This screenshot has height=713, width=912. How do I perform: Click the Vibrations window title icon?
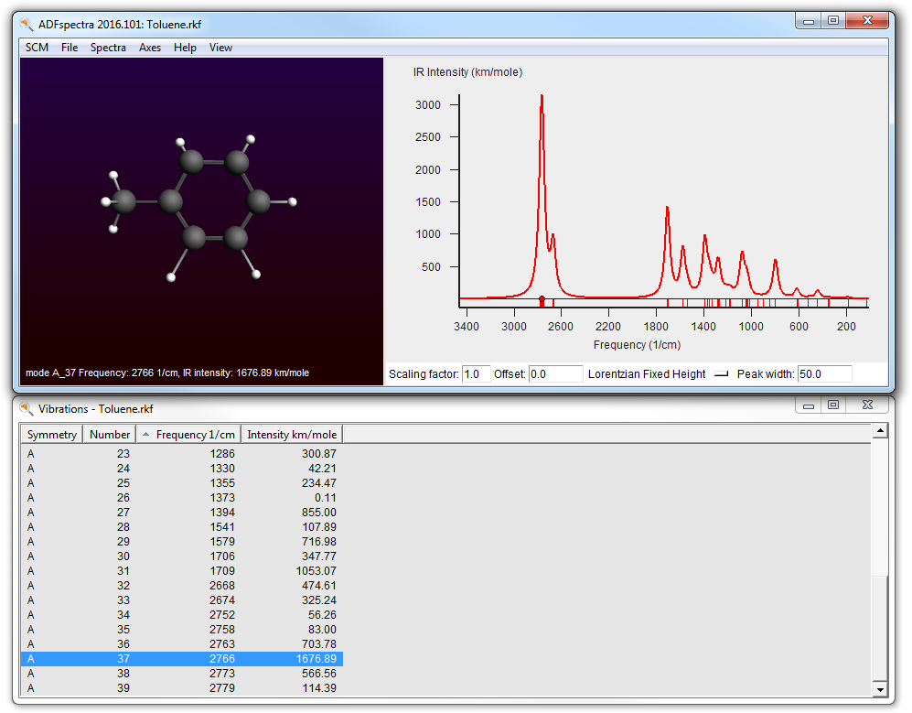click(x=27, y=408)
